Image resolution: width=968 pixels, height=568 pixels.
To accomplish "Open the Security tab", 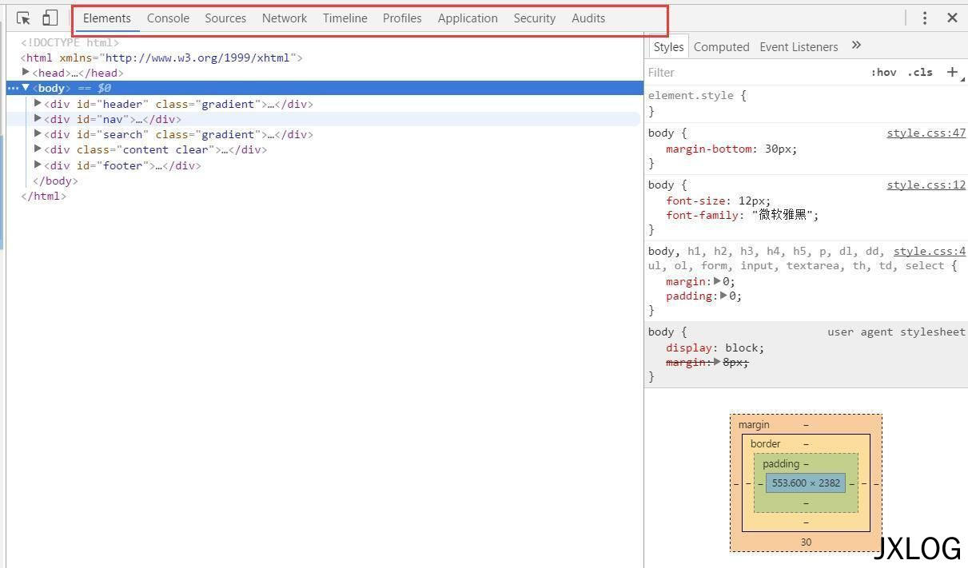I will coord(535,18).
